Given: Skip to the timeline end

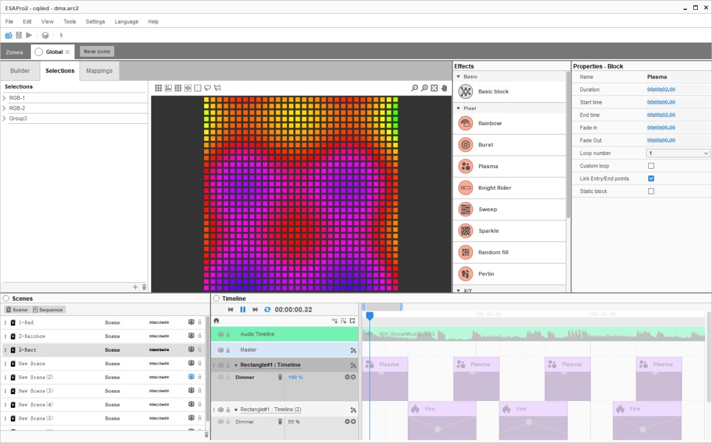Looking at the screenshot, I should pos(255,310).
